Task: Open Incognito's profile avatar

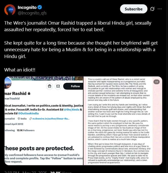Action: [x=10, y=10]
